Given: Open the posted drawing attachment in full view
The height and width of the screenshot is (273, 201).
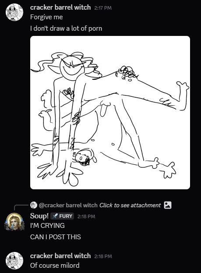Looking at the screenshot, I should (110, 113).
